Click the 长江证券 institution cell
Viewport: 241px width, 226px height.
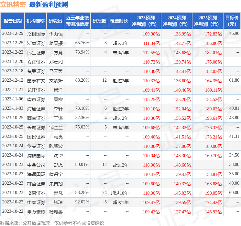pos(36,90)
